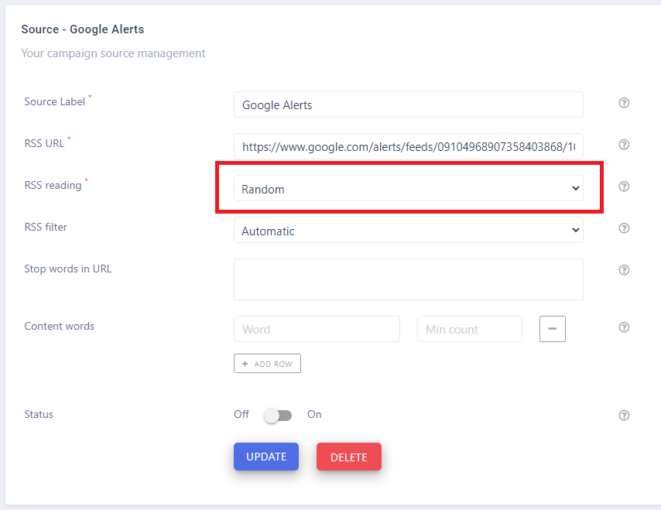The height and width of the screenshot is (510, 661).
Task: Click the 'Source Label' field label
Action: point(55,101)
